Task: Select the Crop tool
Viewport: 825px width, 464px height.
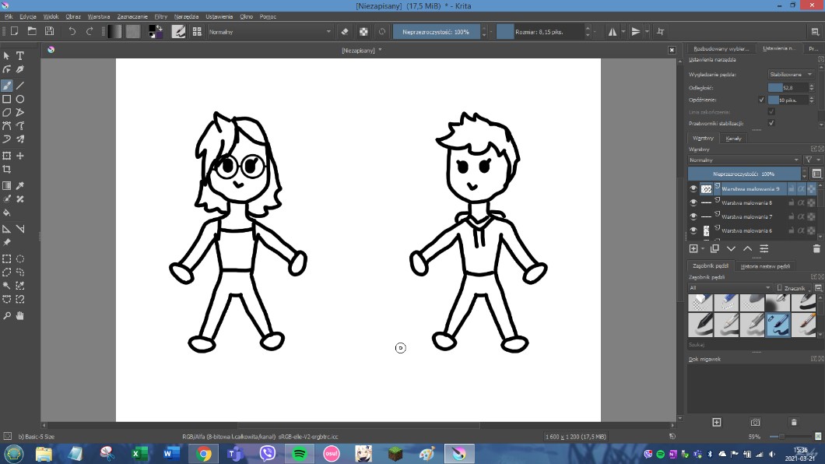Action: point(7,170)
